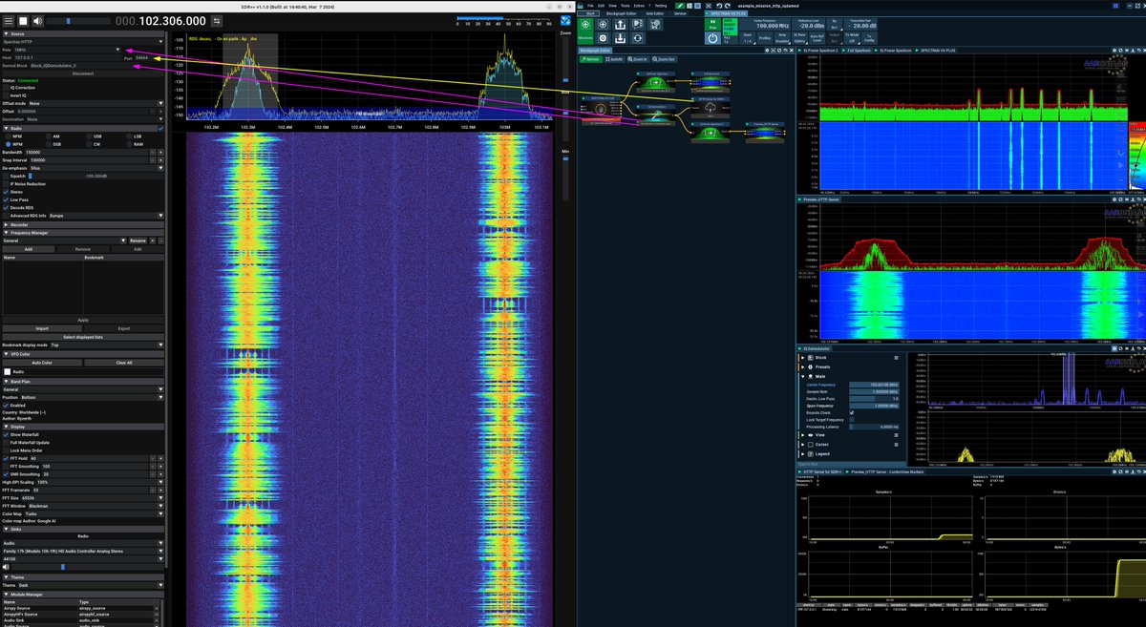Select the Full Spectrum block node

711,82
